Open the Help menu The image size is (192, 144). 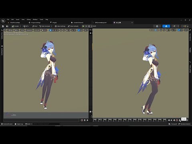[x=46, y=20]
